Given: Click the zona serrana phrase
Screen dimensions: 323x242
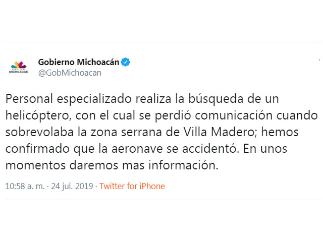Looking at the screenshot, I should click(126, 132).
